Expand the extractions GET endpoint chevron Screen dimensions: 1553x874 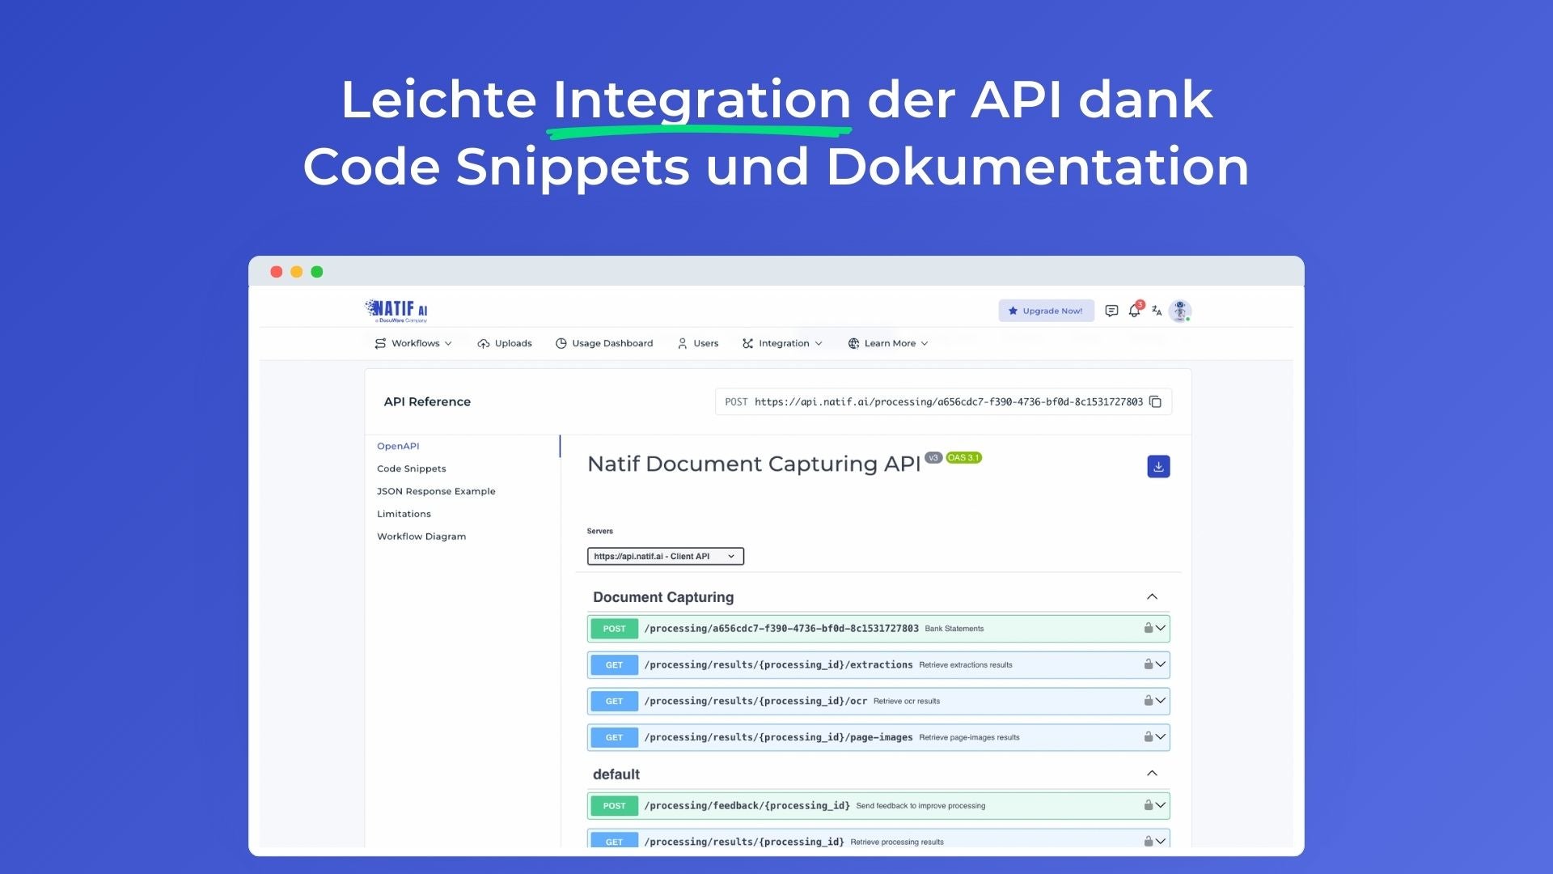pyautogui.click(x=1161, y=664)
